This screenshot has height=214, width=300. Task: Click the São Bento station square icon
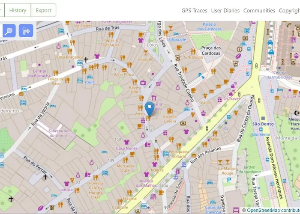coord(263,118)
